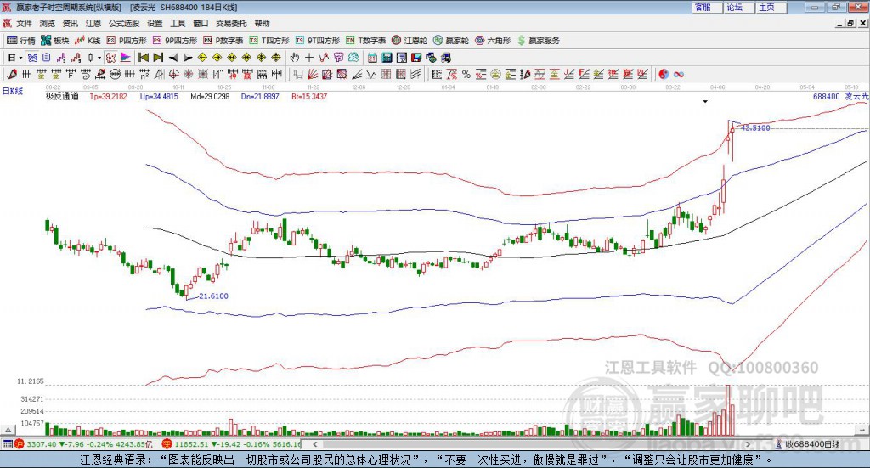
Task: Expand the candlestick style dropdown arrow
Action: (x=99, y=58)
